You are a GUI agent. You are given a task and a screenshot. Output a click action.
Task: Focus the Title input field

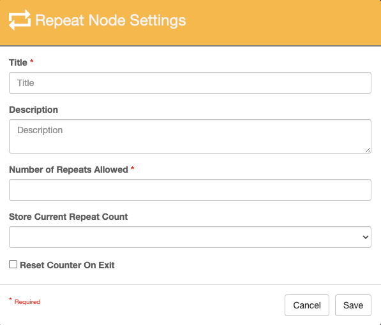(x=190, y=83)
